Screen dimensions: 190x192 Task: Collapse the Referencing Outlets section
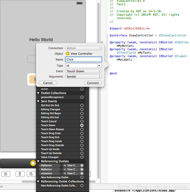tap(38, 161)
